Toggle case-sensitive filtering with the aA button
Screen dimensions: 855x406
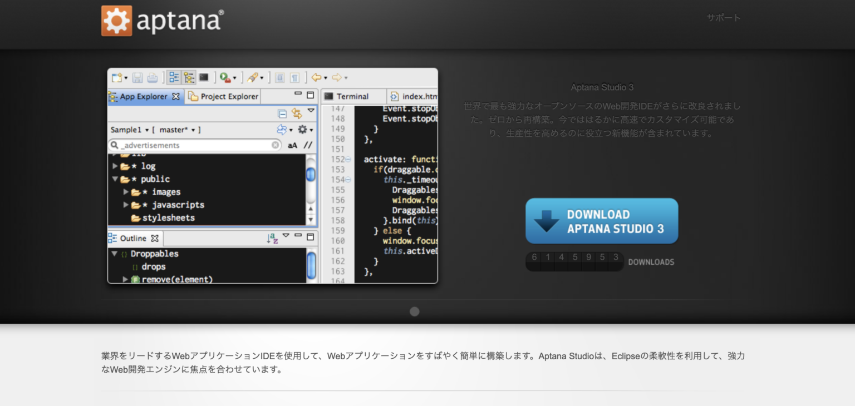(292, 145)
